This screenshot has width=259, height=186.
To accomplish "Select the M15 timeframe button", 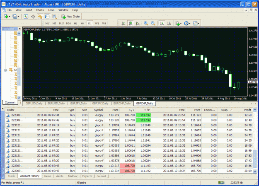I will 61,24.
